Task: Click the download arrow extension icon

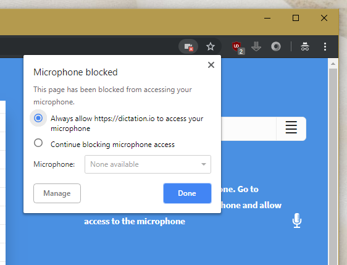Action: point(256,46)
